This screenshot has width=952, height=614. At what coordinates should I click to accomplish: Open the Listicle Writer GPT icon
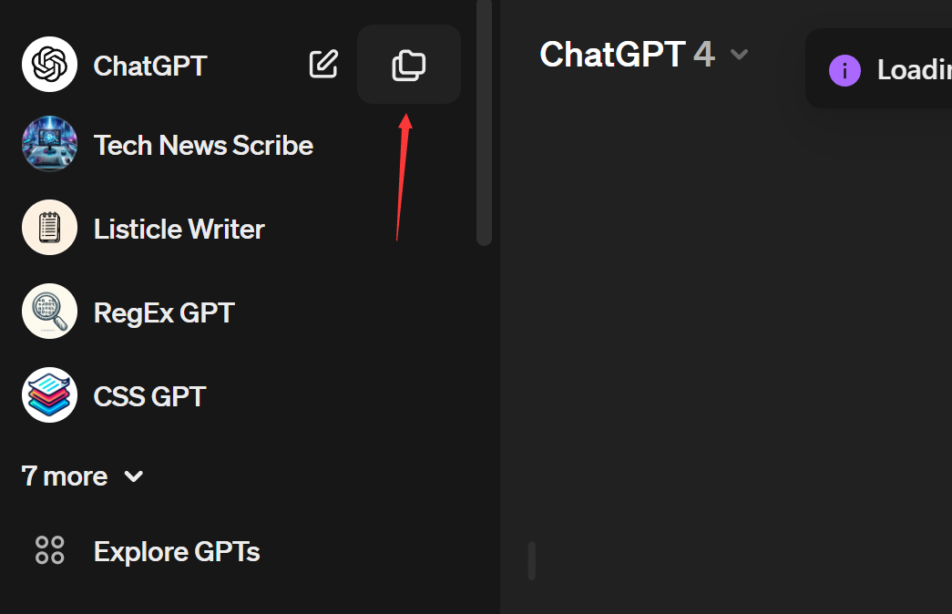tap(49, 227)
